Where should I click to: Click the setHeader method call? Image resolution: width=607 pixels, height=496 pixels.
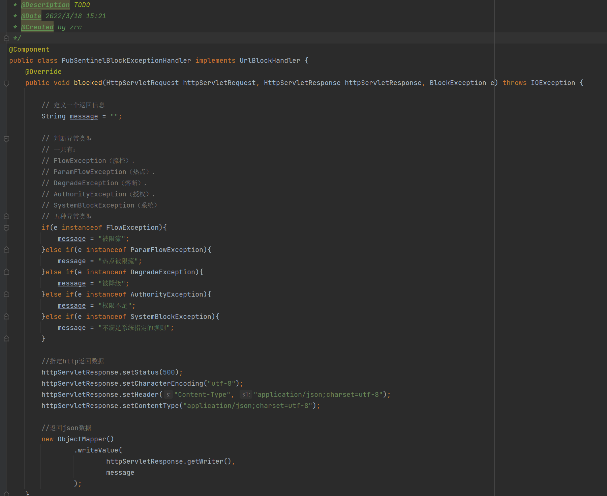coord(141,395)
